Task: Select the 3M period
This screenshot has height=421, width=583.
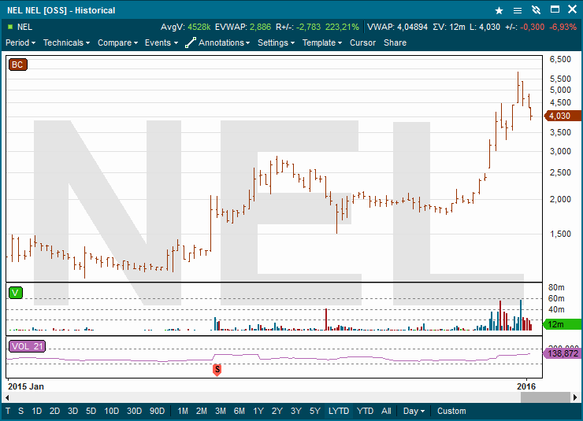Action: pyautogui.click(x=221, y=411)
